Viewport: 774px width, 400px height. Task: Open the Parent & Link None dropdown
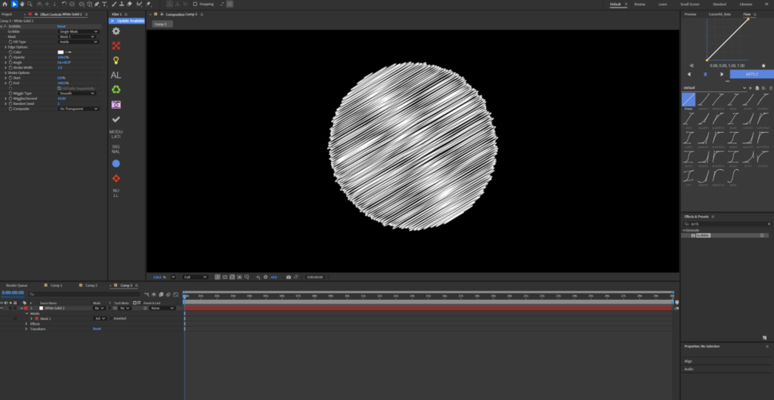pyautogui.click(x=163, y=308)
